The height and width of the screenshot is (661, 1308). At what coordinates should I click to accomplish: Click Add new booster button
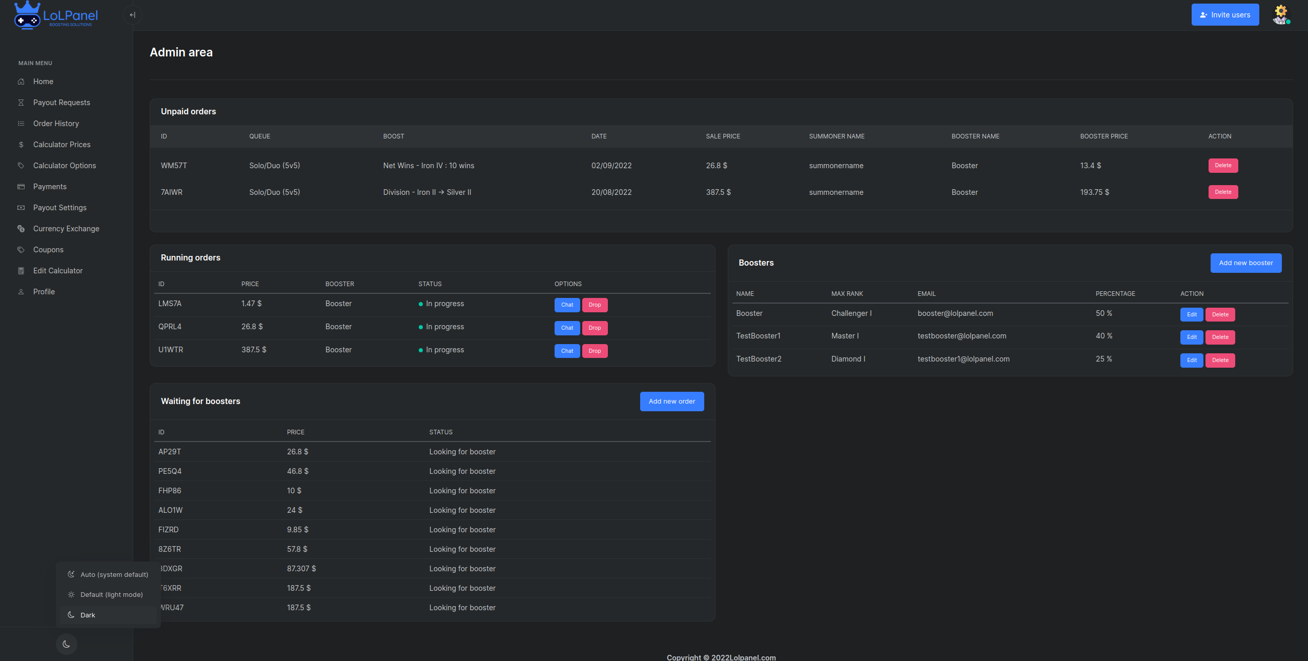click(1245, 263)
